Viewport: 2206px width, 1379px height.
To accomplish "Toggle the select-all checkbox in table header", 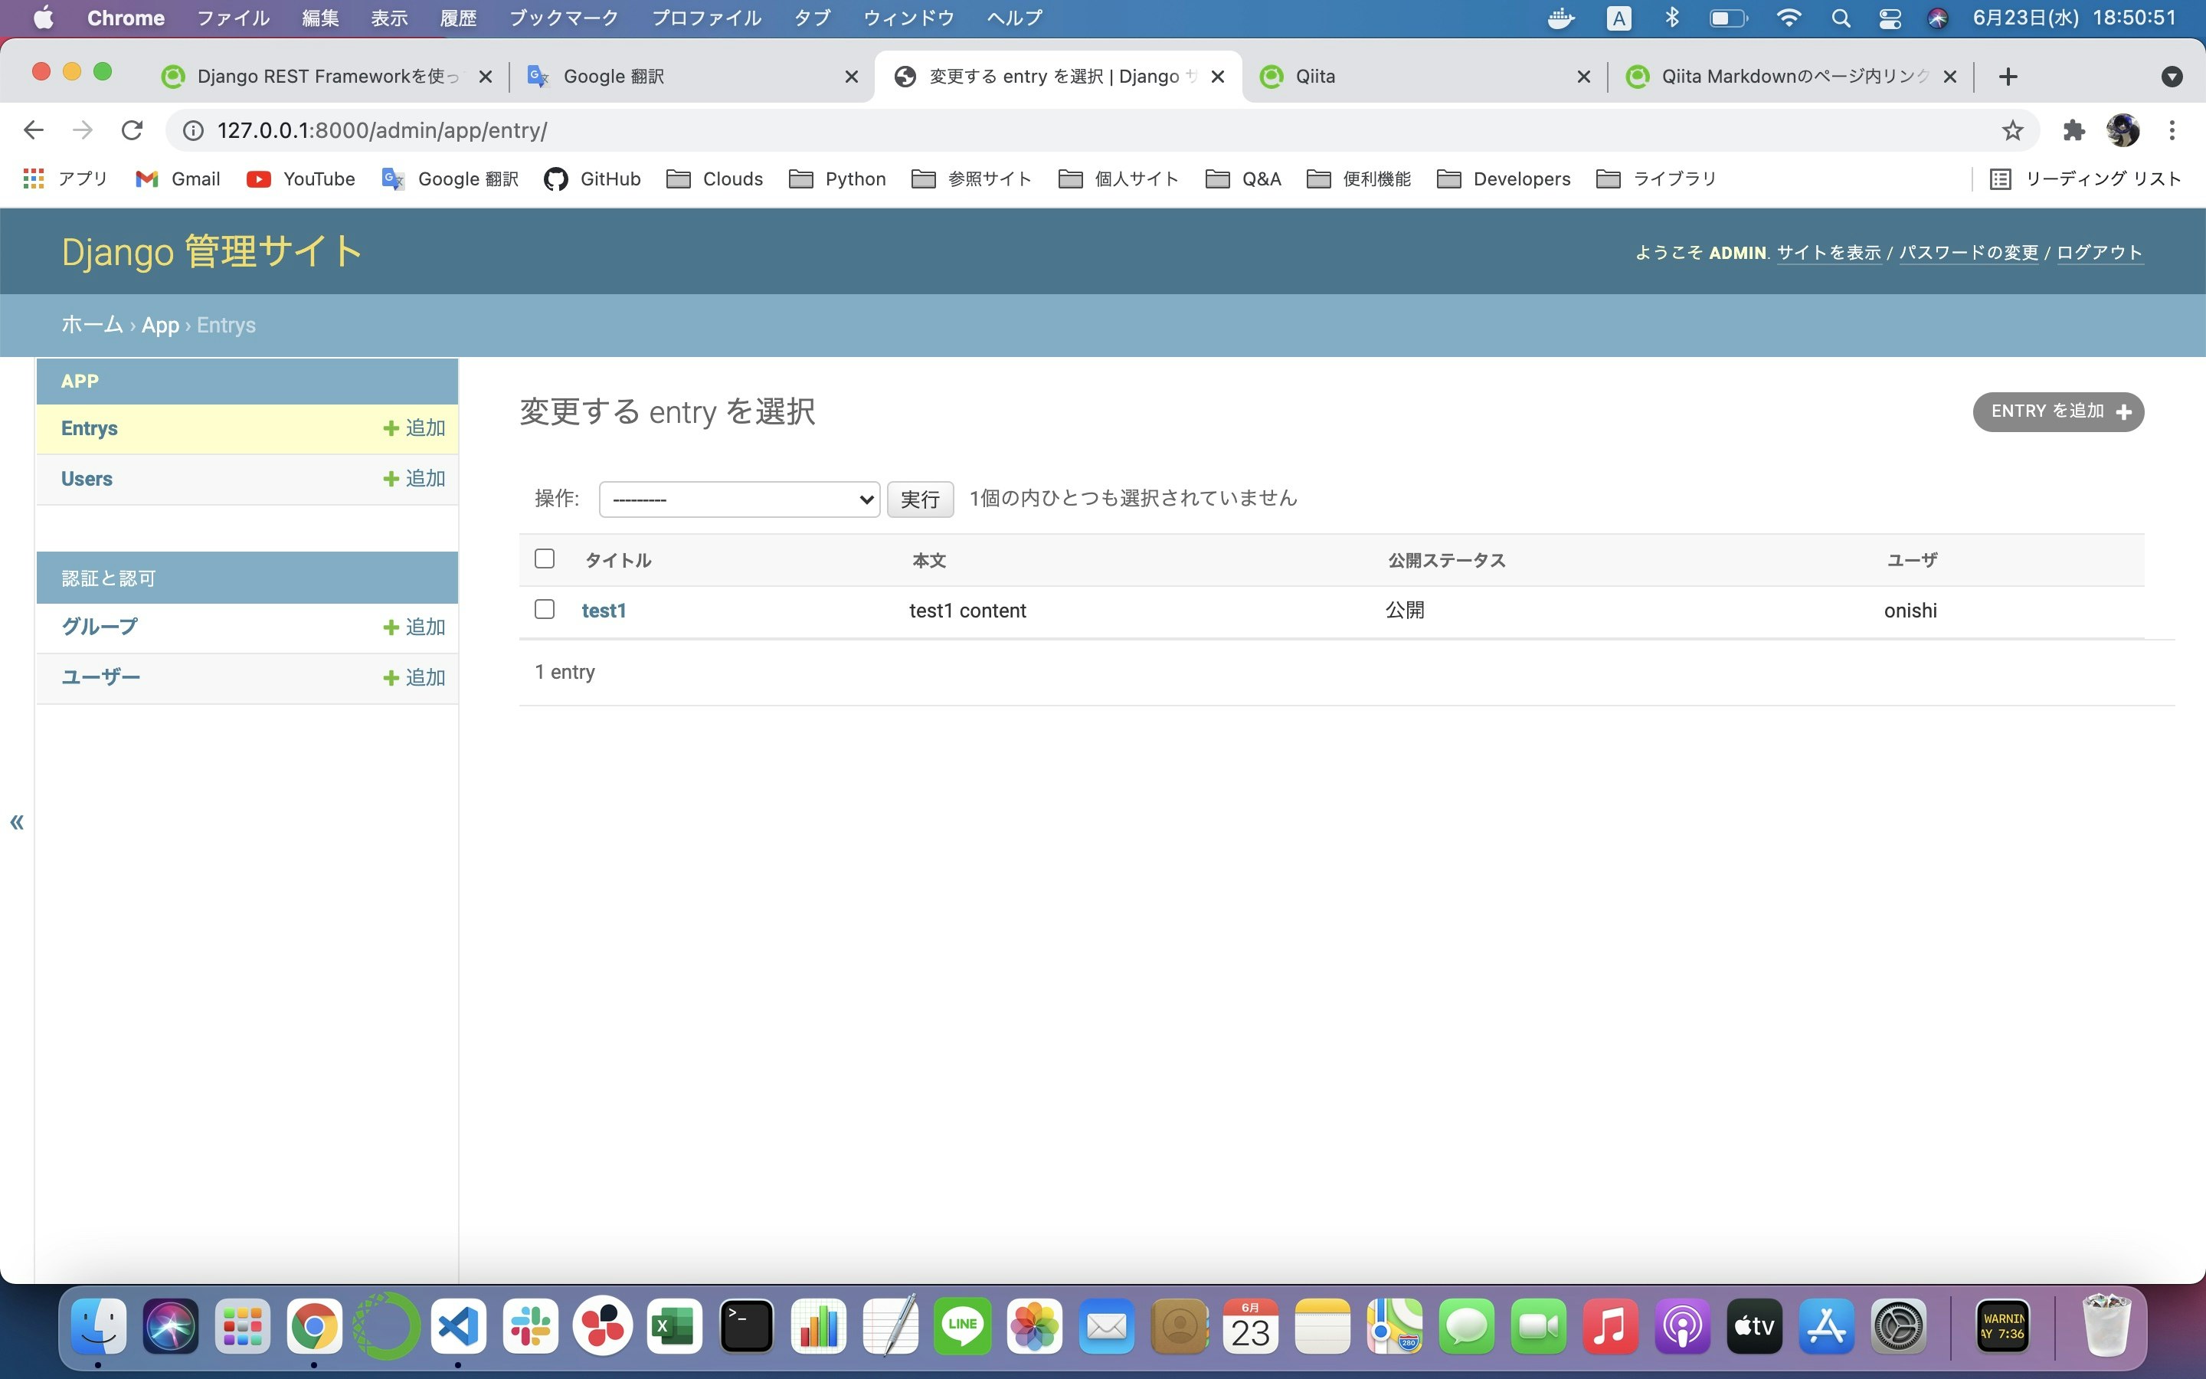I will point(544,559).
